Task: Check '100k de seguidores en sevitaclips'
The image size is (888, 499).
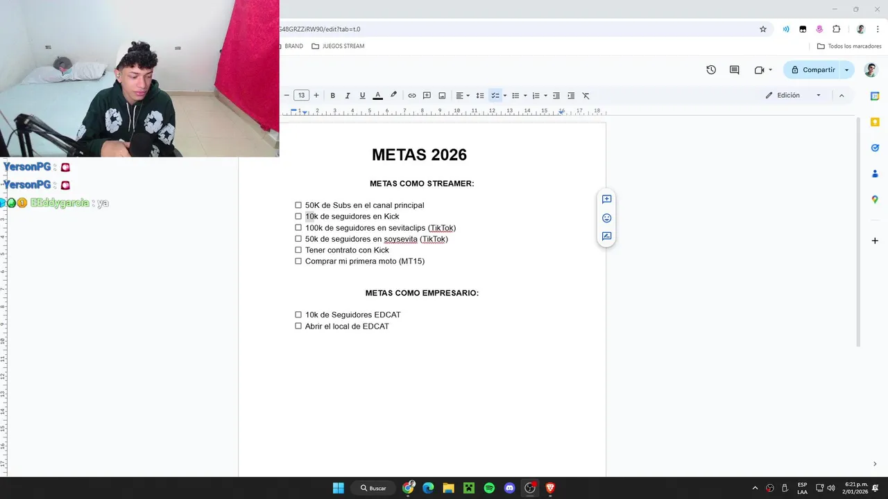Action: [298, 227]
